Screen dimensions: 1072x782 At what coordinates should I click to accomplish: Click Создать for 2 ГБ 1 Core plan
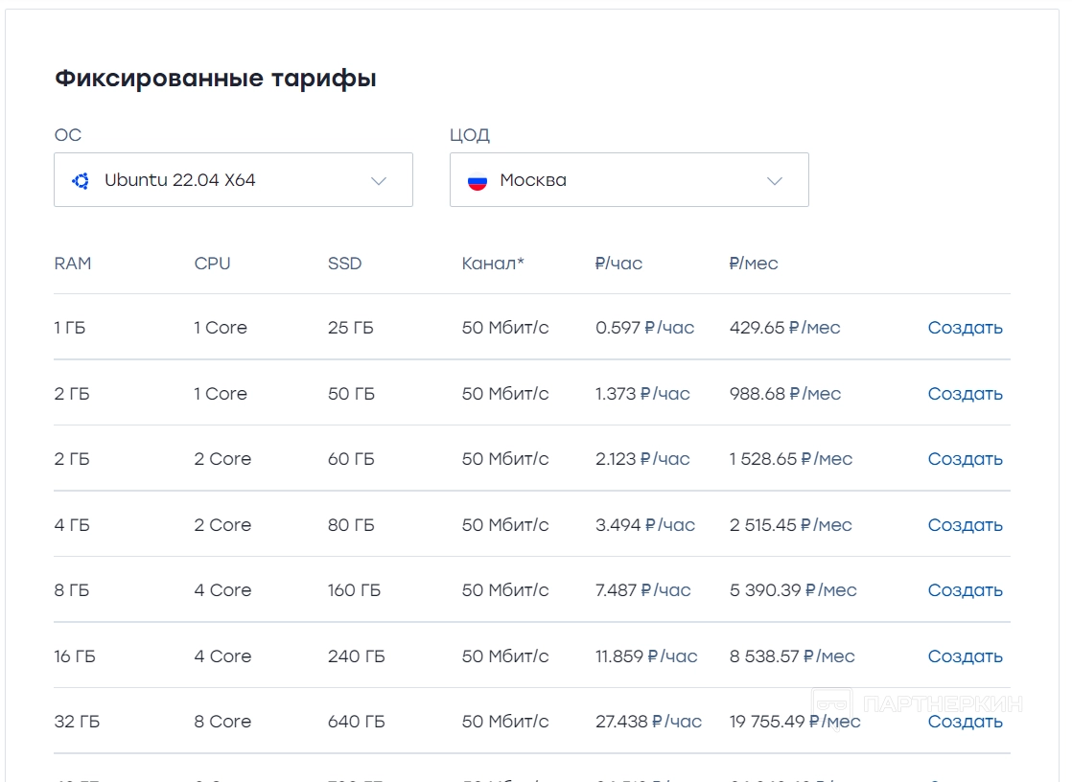(x=965, y=394)
